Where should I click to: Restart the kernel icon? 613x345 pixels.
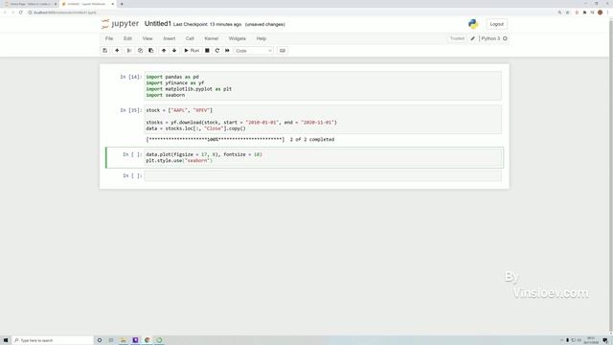pyautogui.click(x=217, y=51)
